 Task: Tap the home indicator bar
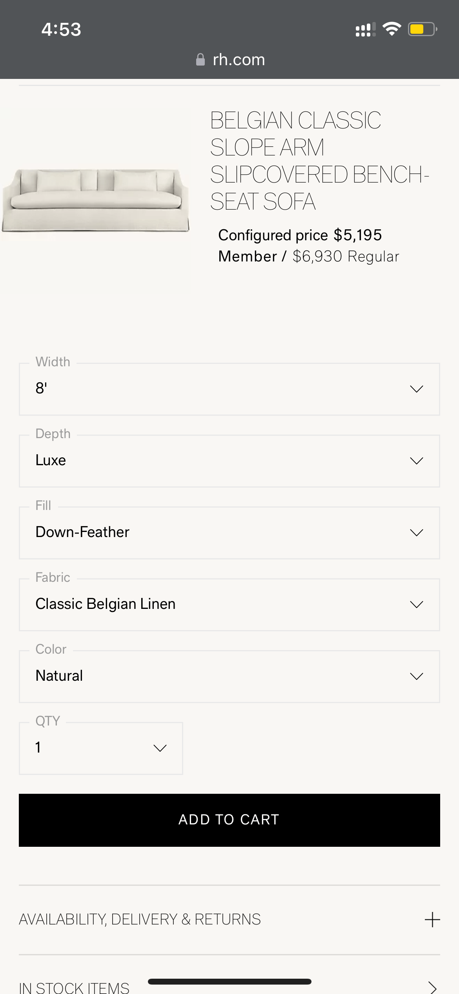point(229,981)
